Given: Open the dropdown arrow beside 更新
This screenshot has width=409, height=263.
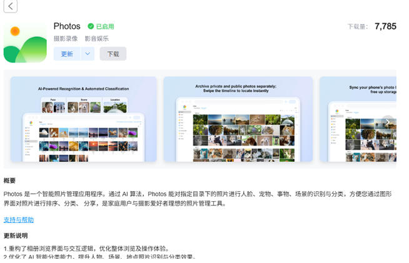Looking at the screenshot, I should click(x=88, y=54).
